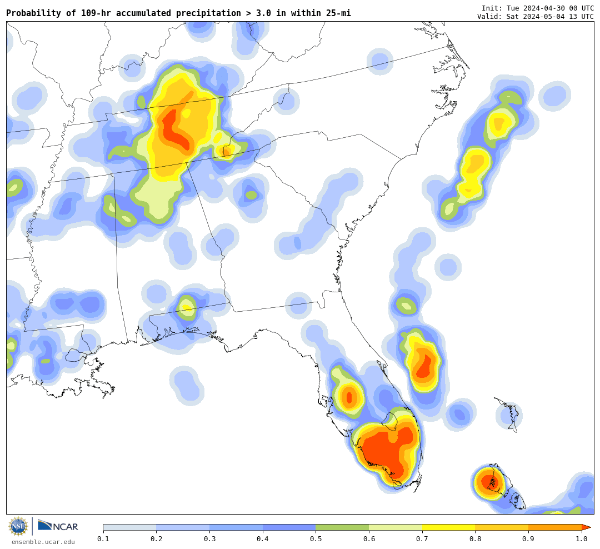Screen dimensions: 600x549
Task: Click the Init: Tue 2024-04-30 00 UTC text
Action: 538,8
